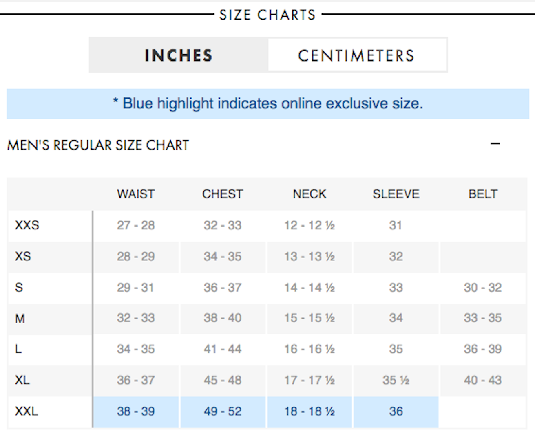Click the SLEEVE column header
The image size is (535, 440).
pos(396,194)
